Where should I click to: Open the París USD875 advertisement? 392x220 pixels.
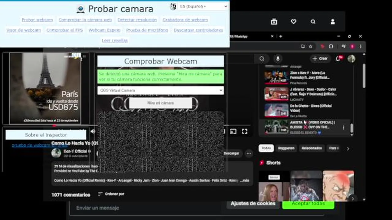click(x=45, y=88)
